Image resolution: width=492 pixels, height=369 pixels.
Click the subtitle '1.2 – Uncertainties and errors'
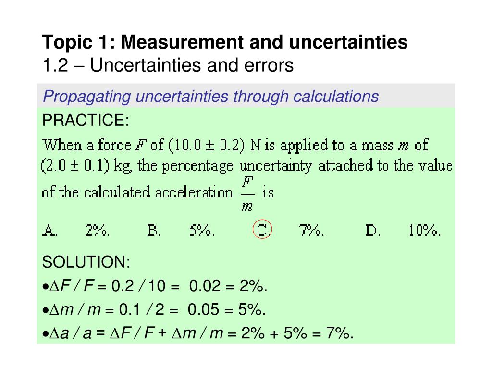168,65
